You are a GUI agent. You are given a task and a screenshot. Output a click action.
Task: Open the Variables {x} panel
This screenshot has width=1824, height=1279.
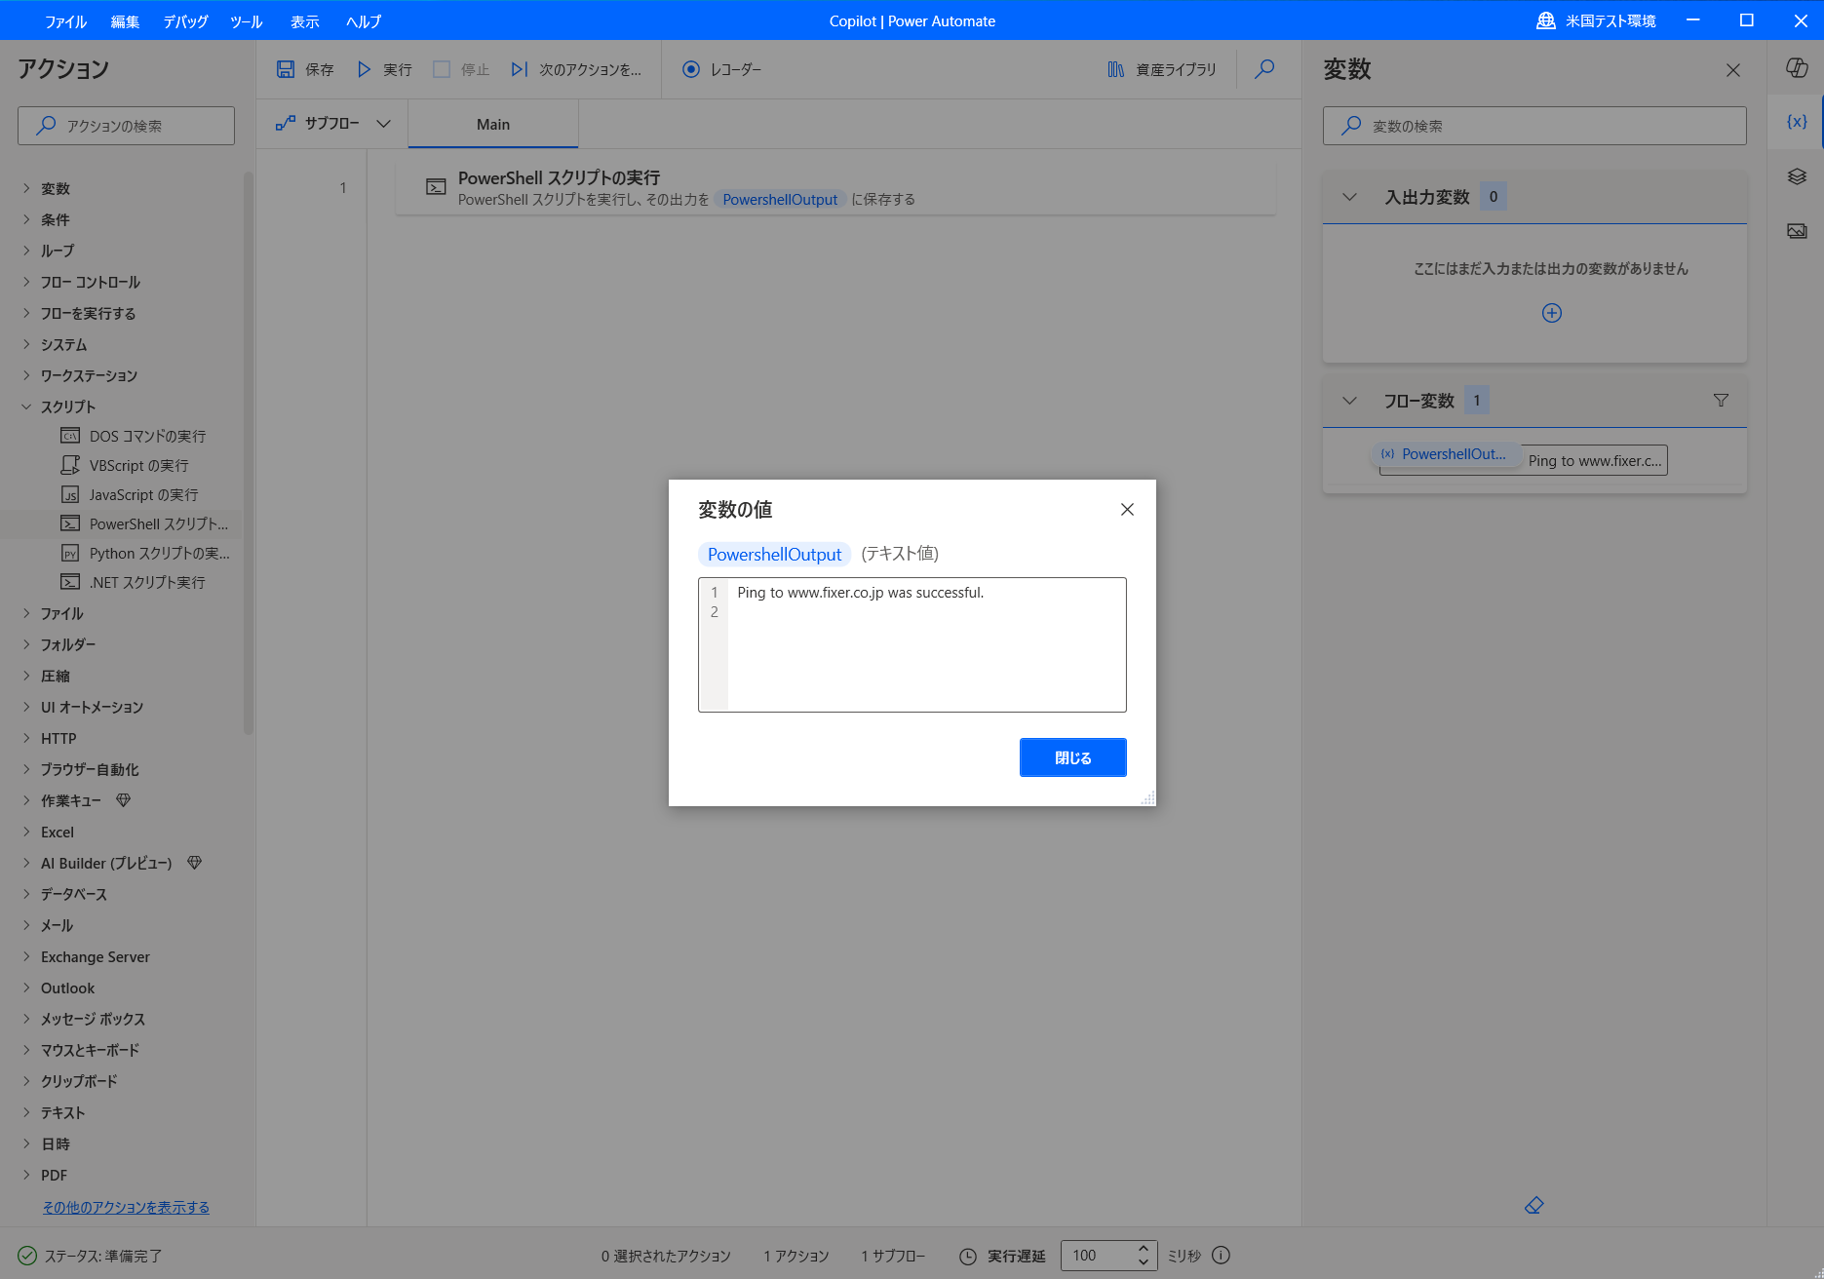(x=1797, y=121)
